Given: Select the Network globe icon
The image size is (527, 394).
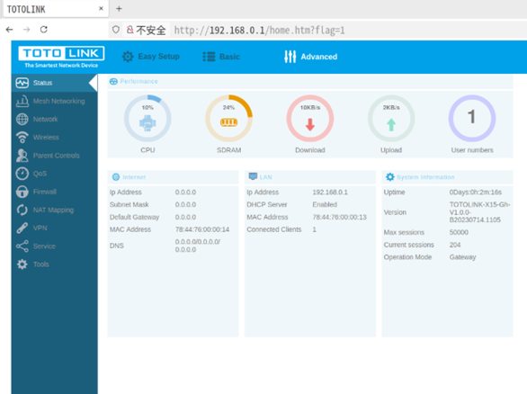Looking at the screenshot, I should (x=22, y=119).
